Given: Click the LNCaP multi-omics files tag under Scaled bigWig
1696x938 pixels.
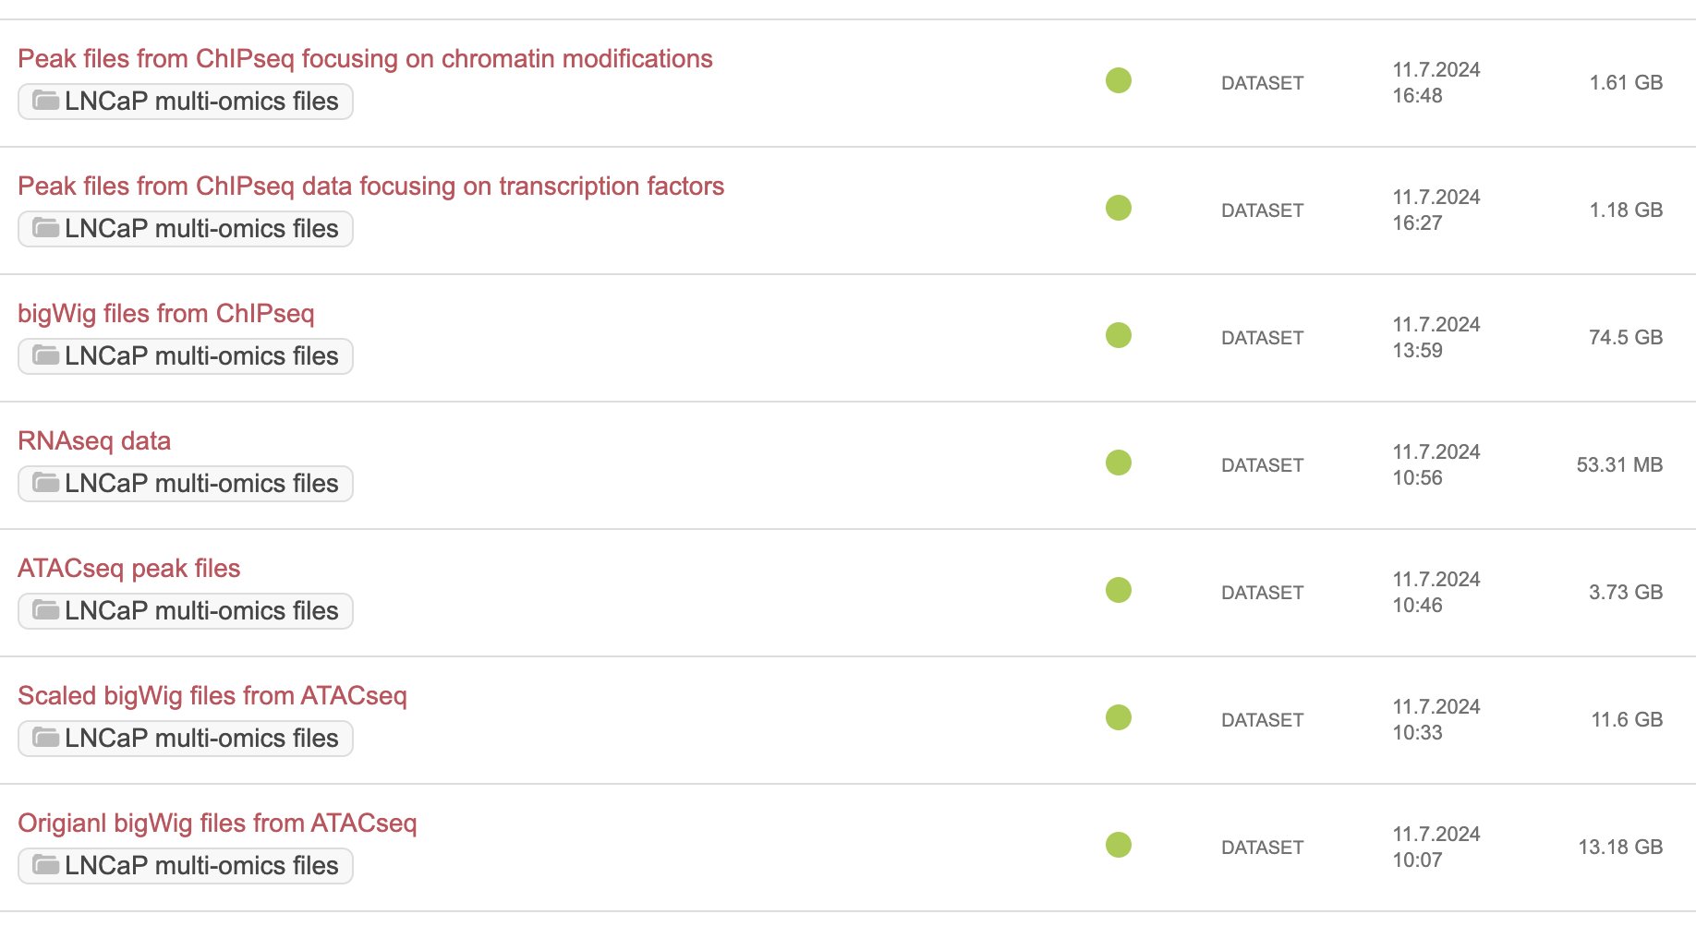Looking at the screenshot, I should [186, 739].
